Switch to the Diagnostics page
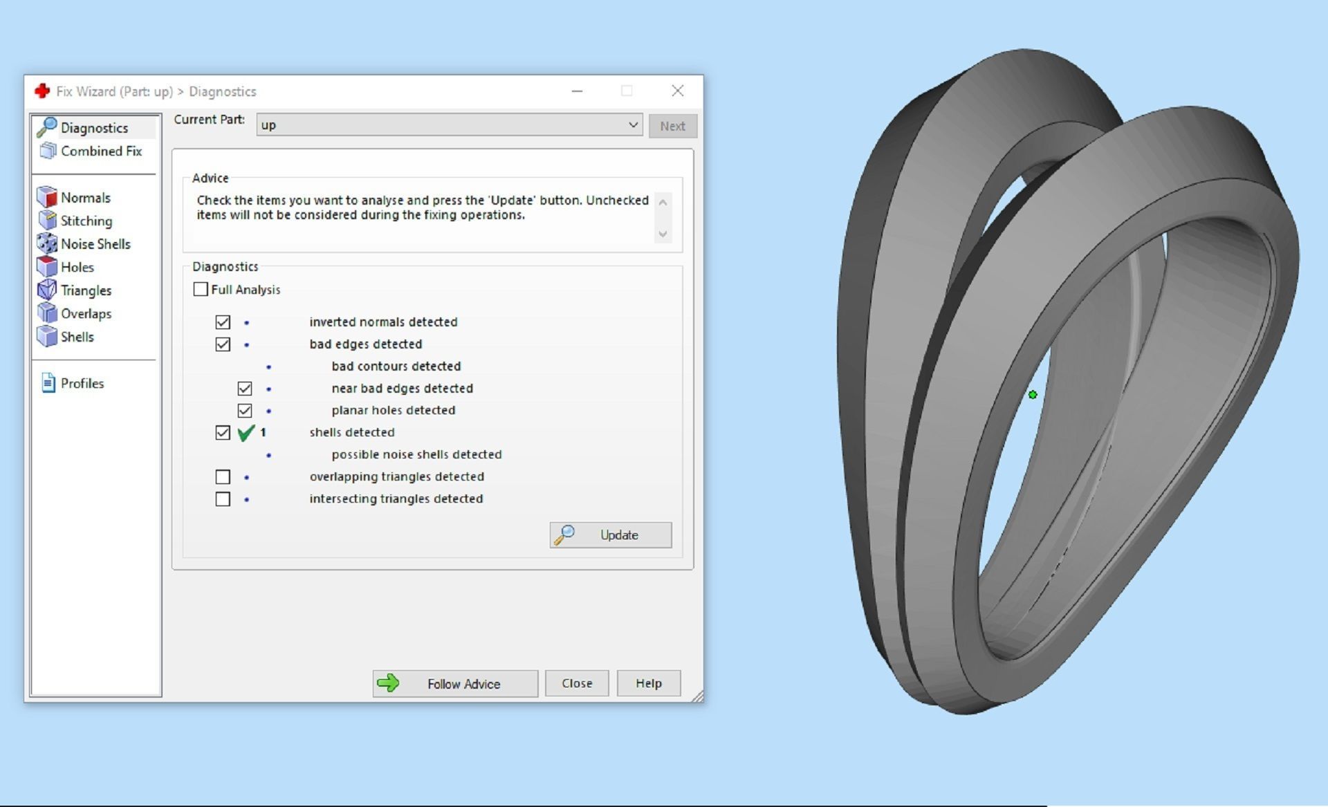Viewport: 1328px width, 807px height. click(94, 128)
